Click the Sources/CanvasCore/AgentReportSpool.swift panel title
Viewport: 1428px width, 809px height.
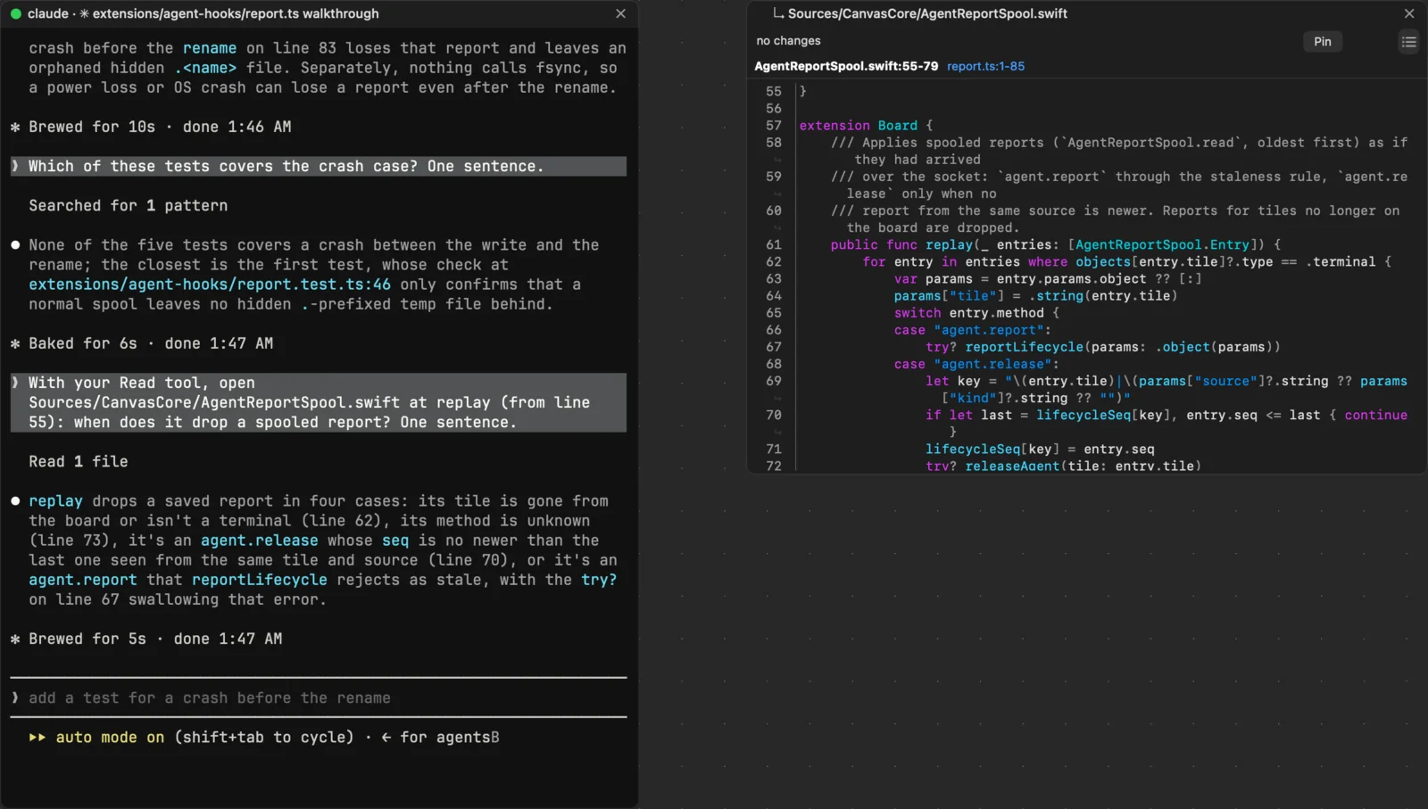coord(927,13)
